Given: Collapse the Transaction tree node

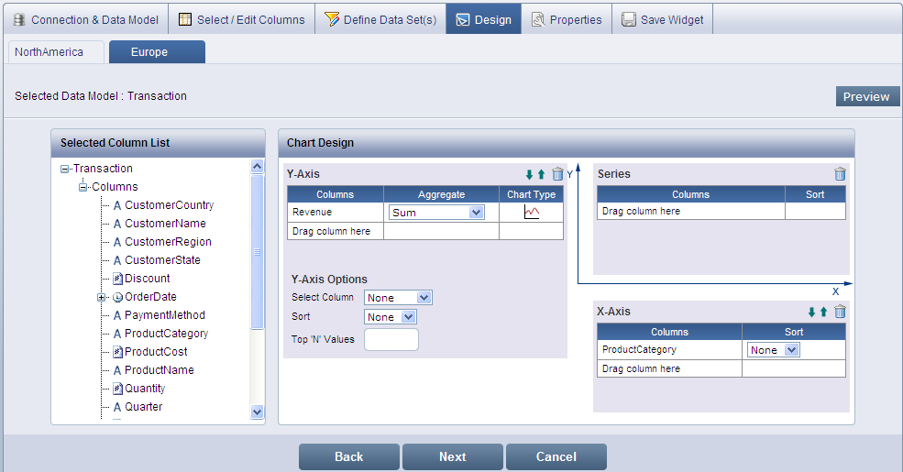Looking at the screenshot, I should pos(64,169).
